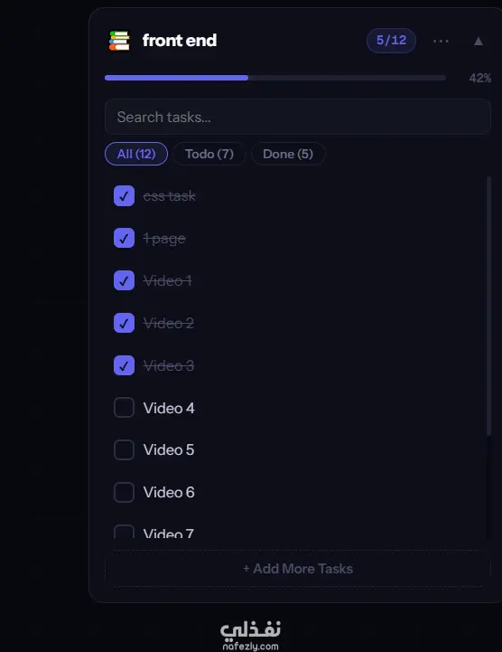Mark Video 5 as done
Screen dimensions: 502x652
coord(125,450)
